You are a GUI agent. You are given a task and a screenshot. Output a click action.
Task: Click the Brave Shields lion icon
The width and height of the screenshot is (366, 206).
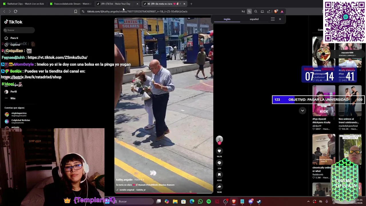(x=275, y=11)
